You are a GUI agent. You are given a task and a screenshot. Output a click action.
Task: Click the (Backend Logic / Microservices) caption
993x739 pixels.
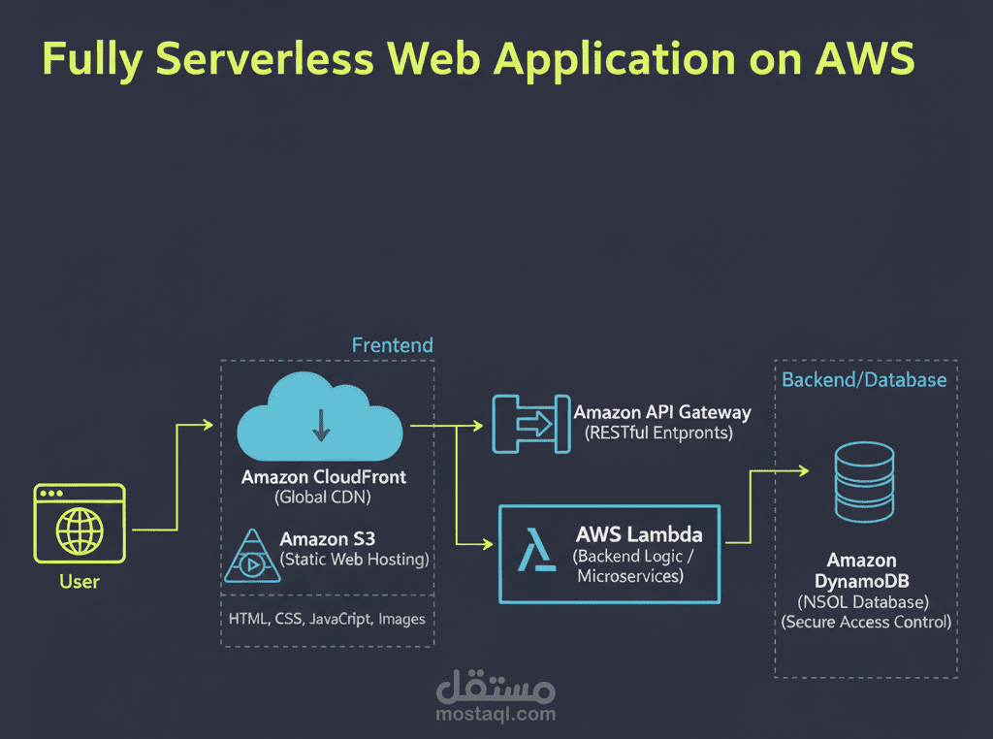[632, 565]
